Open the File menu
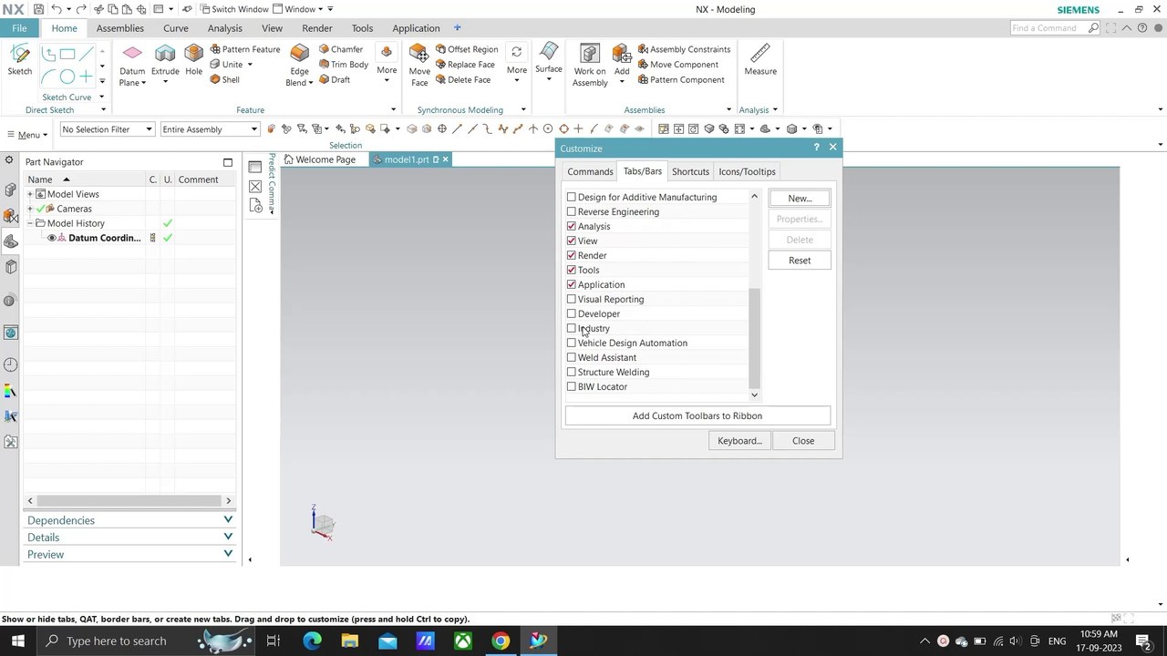This screenshot has width=1167, height=656. [x=19, y=28]
